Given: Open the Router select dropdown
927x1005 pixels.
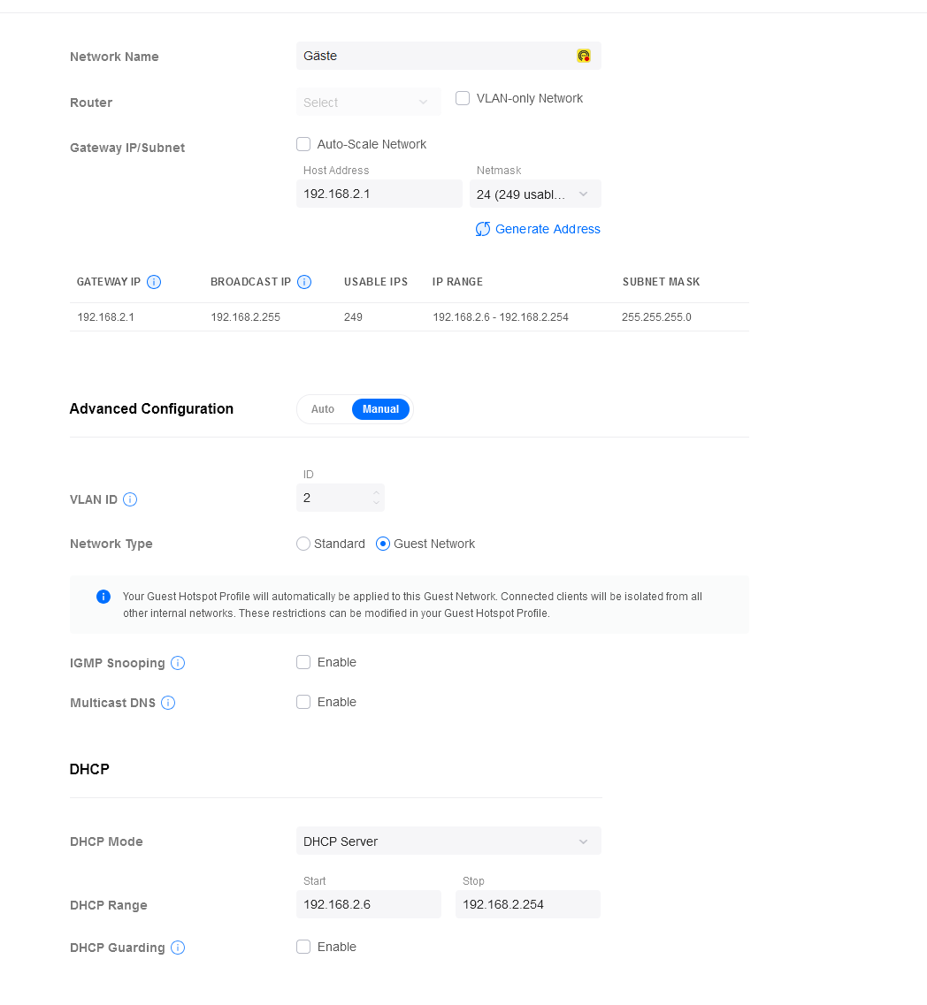Looking at the screenshot, I should point(368,103).
